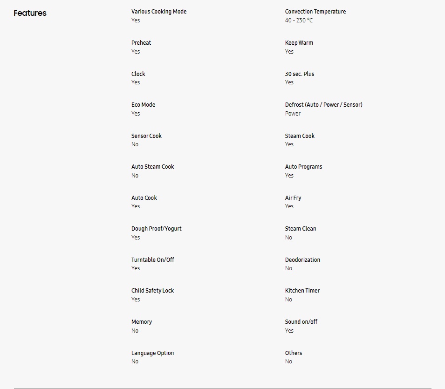Select the Defrost (Auto / Power / Sensor) label
The height and width of the screenshot is (389, 445).
click(323, 105)
